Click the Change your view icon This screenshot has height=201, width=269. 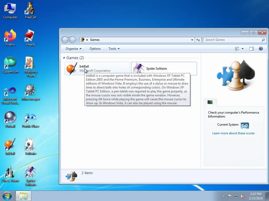pyautogui.click(x=237, y=49)
